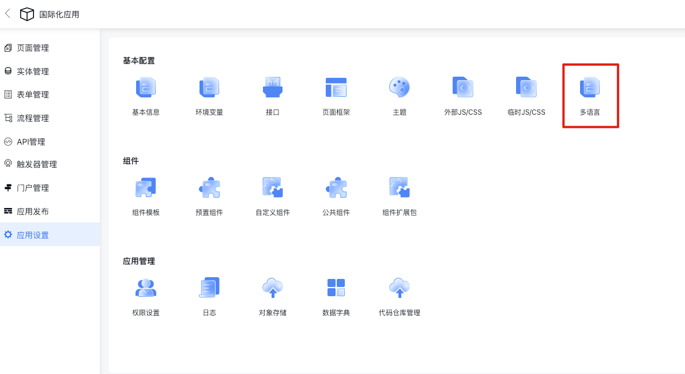
Task: Select 流程管理 from the sidebar
Action: [33, 118]
